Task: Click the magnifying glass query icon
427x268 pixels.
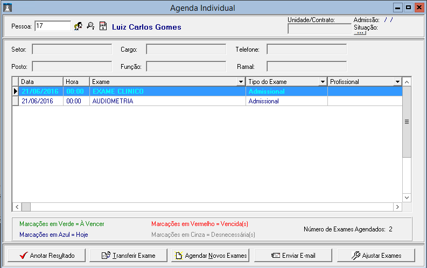Action: click(90, 26)
